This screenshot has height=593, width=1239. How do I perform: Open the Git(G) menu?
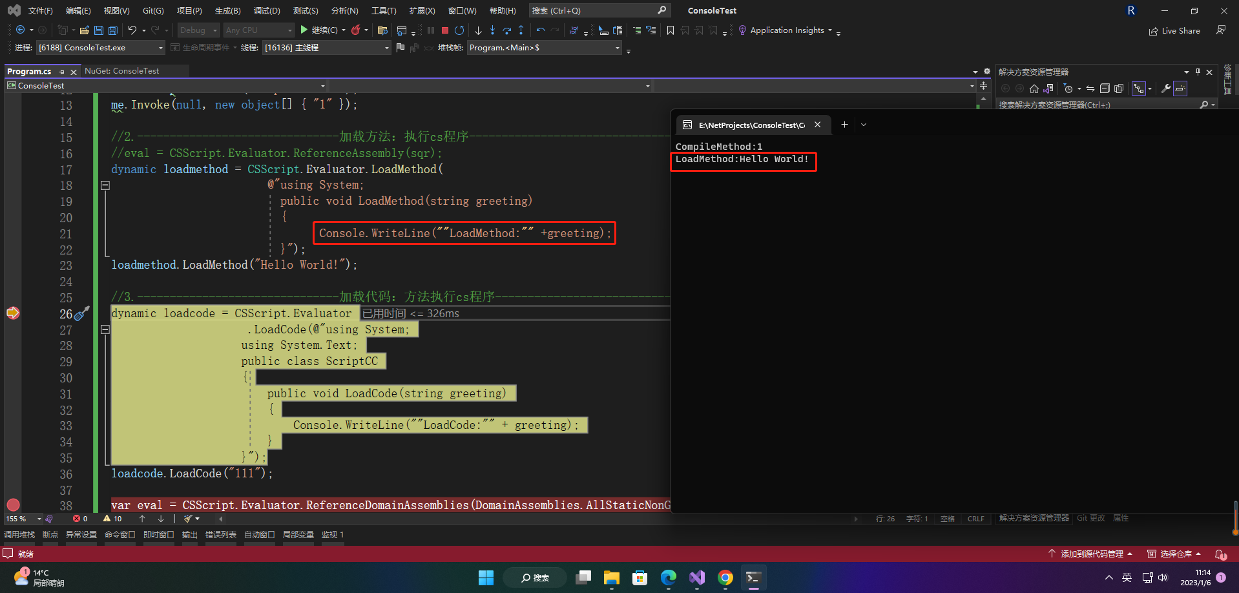153,11
